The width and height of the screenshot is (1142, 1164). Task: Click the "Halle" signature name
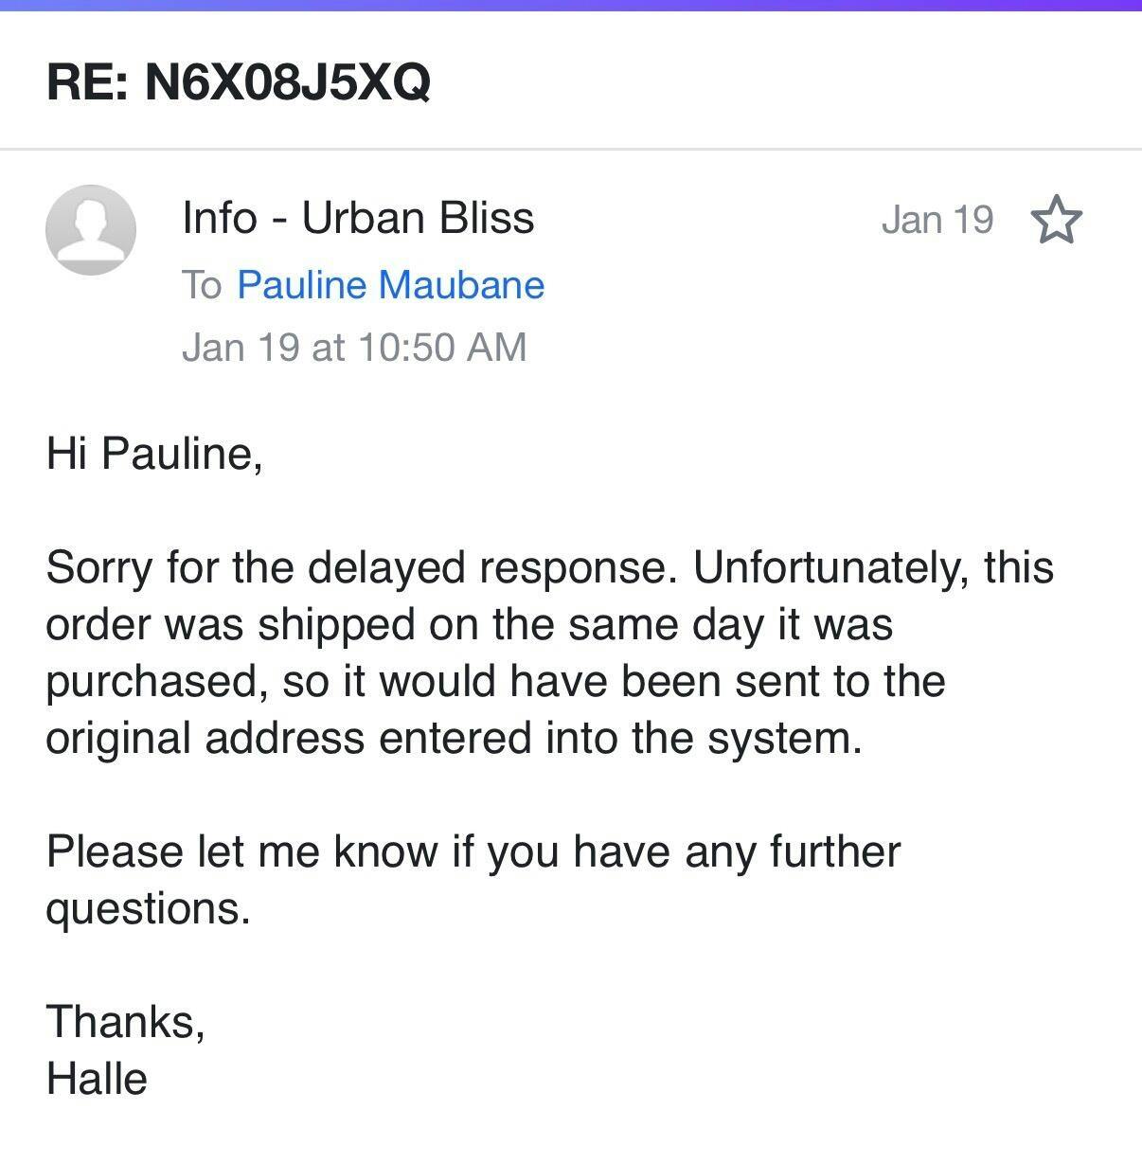97,1078
